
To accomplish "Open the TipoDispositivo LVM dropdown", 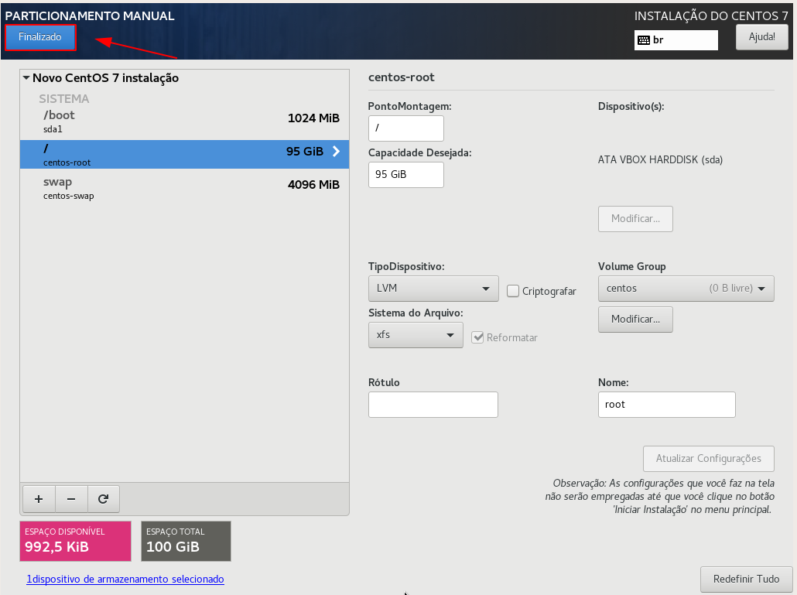I will pyautogui.click(x=433, y=289).
